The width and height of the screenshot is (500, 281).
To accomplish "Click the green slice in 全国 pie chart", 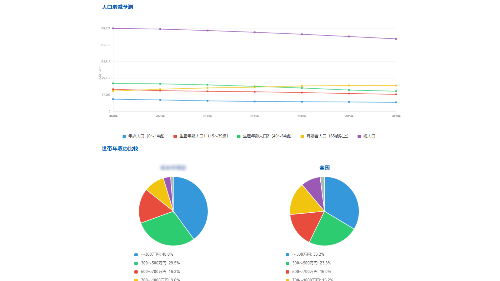I will point(330,231).
